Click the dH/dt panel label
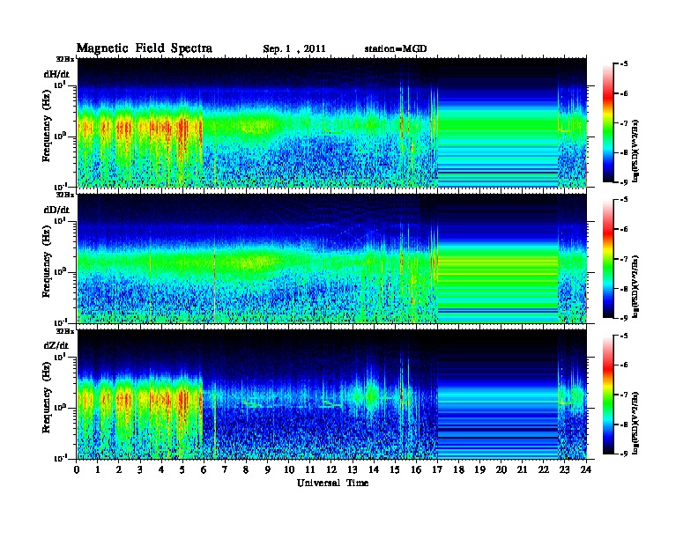Image resolution: width=698 pixels, height=539 pixels. tap(56, 74)
